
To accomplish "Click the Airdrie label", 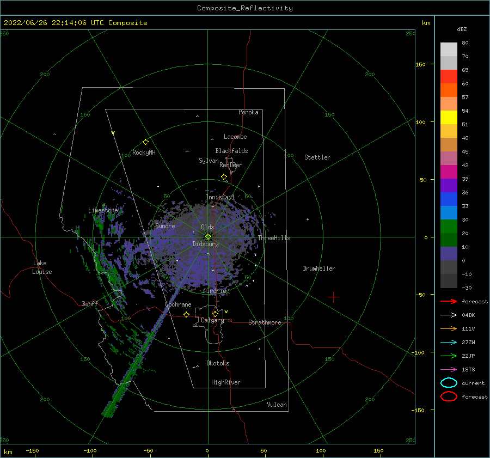I will (x=215, y=291).
